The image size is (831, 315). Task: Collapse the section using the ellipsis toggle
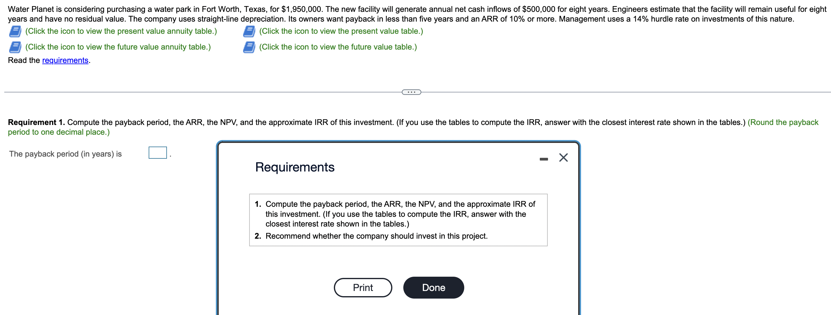[411, 92]
